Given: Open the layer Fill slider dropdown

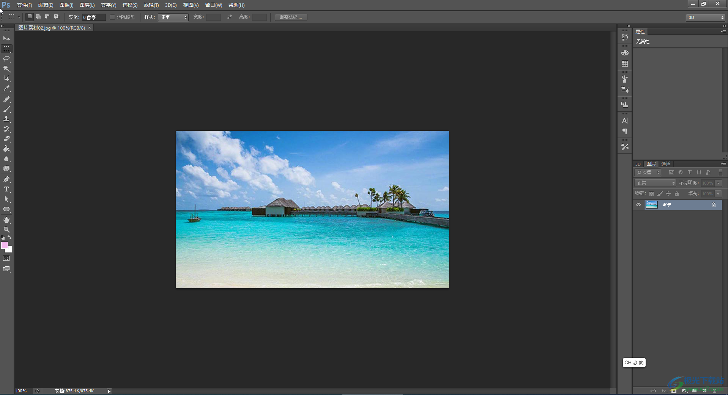Looking at the screenshot, I should (719, 194).
